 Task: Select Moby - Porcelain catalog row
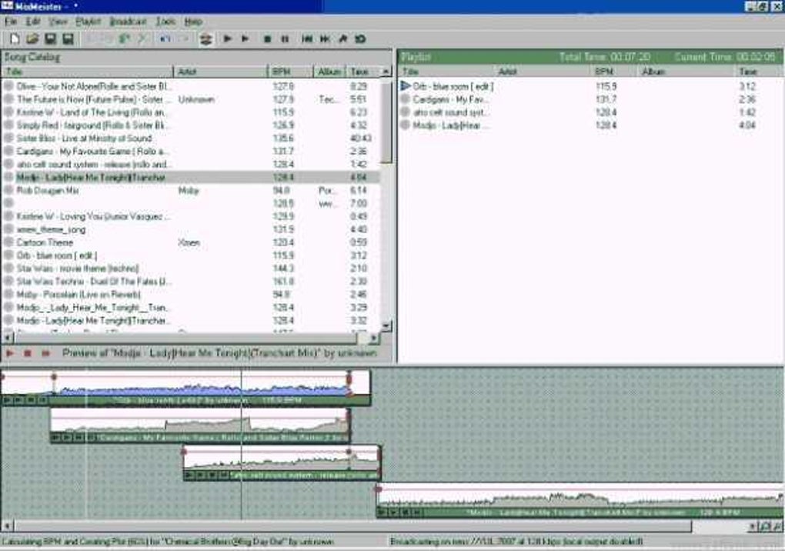191,294
